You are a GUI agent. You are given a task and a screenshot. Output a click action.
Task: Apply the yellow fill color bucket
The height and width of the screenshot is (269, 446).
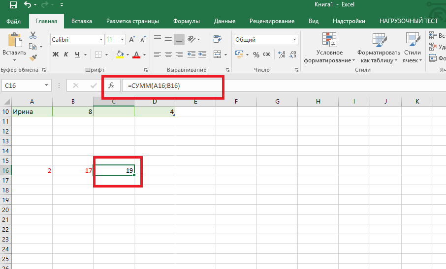[x=119, y=54]
